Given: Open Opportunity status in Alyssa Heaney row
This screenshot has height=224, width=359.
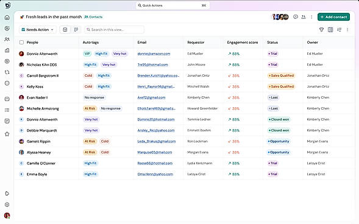Looking at the screenshot, I should [x=279, y=152].
